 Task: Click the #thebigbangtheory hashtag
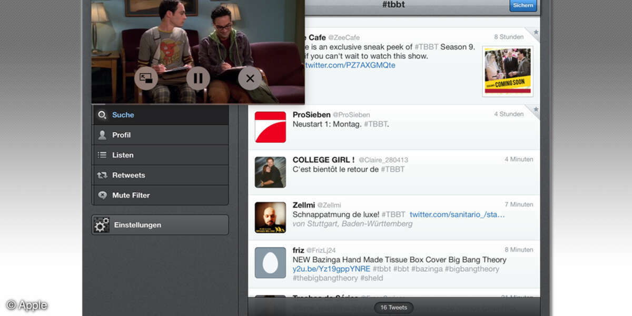click(325, 278)
